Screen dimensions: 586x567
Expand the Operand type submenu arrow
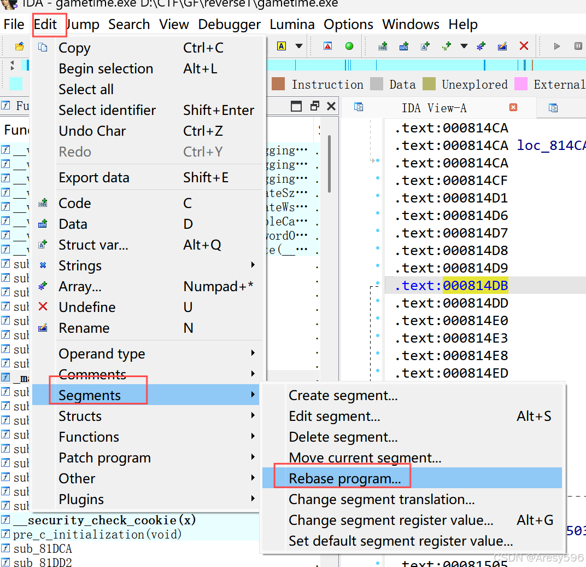(x=253, y=353)
